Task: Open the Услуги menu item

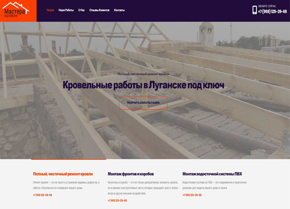Action: pyautogui.click(x=50, y=10)
